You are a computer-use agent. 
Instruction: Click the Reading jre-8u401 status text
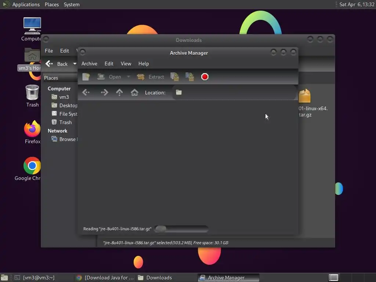[x=117, y=229]
